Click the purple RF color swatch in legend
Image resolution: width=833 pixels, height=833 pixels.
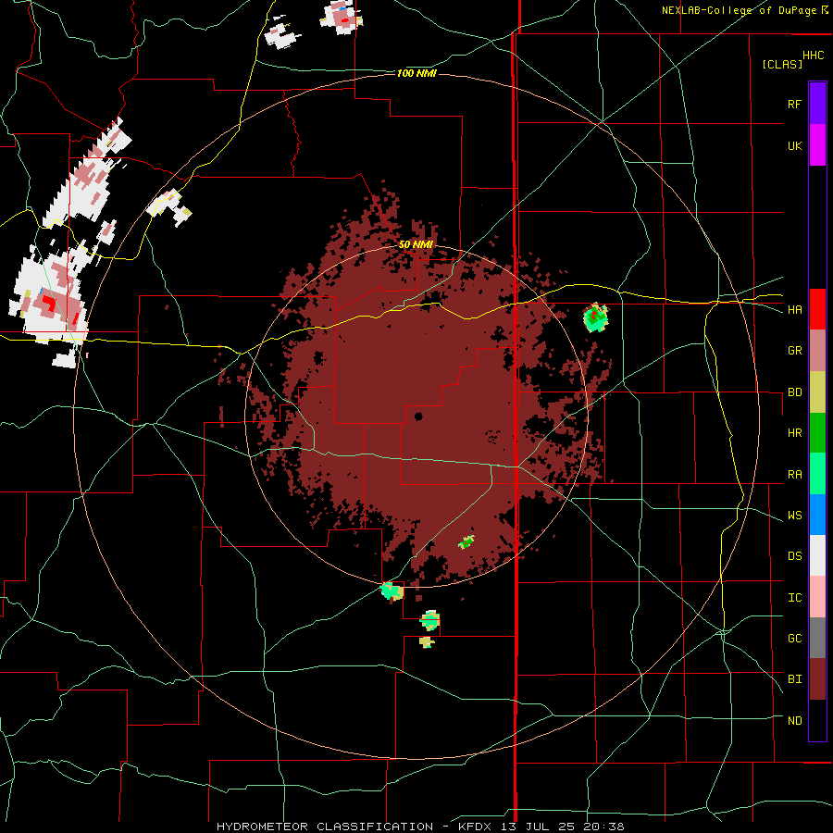coord(817,104)
